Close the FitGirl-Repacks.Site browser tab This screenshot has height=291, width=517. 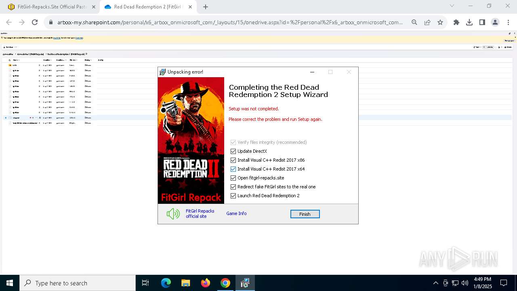(x=93, y=7)
